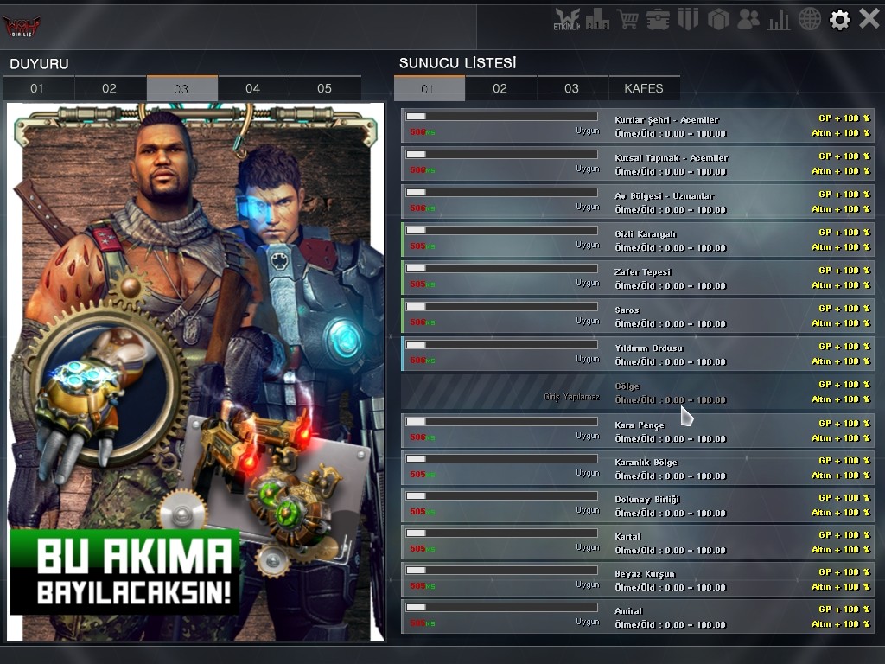This screenshot has width=885, height=664.
Task: Select the Yıldırım Ordusu server
Action: [638, 354]
